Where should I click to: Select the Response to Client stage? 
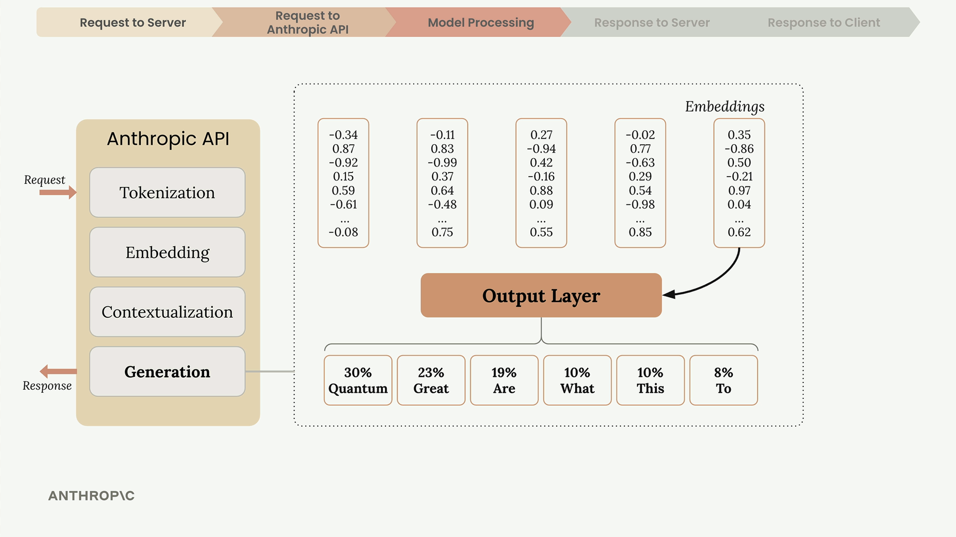824,22
